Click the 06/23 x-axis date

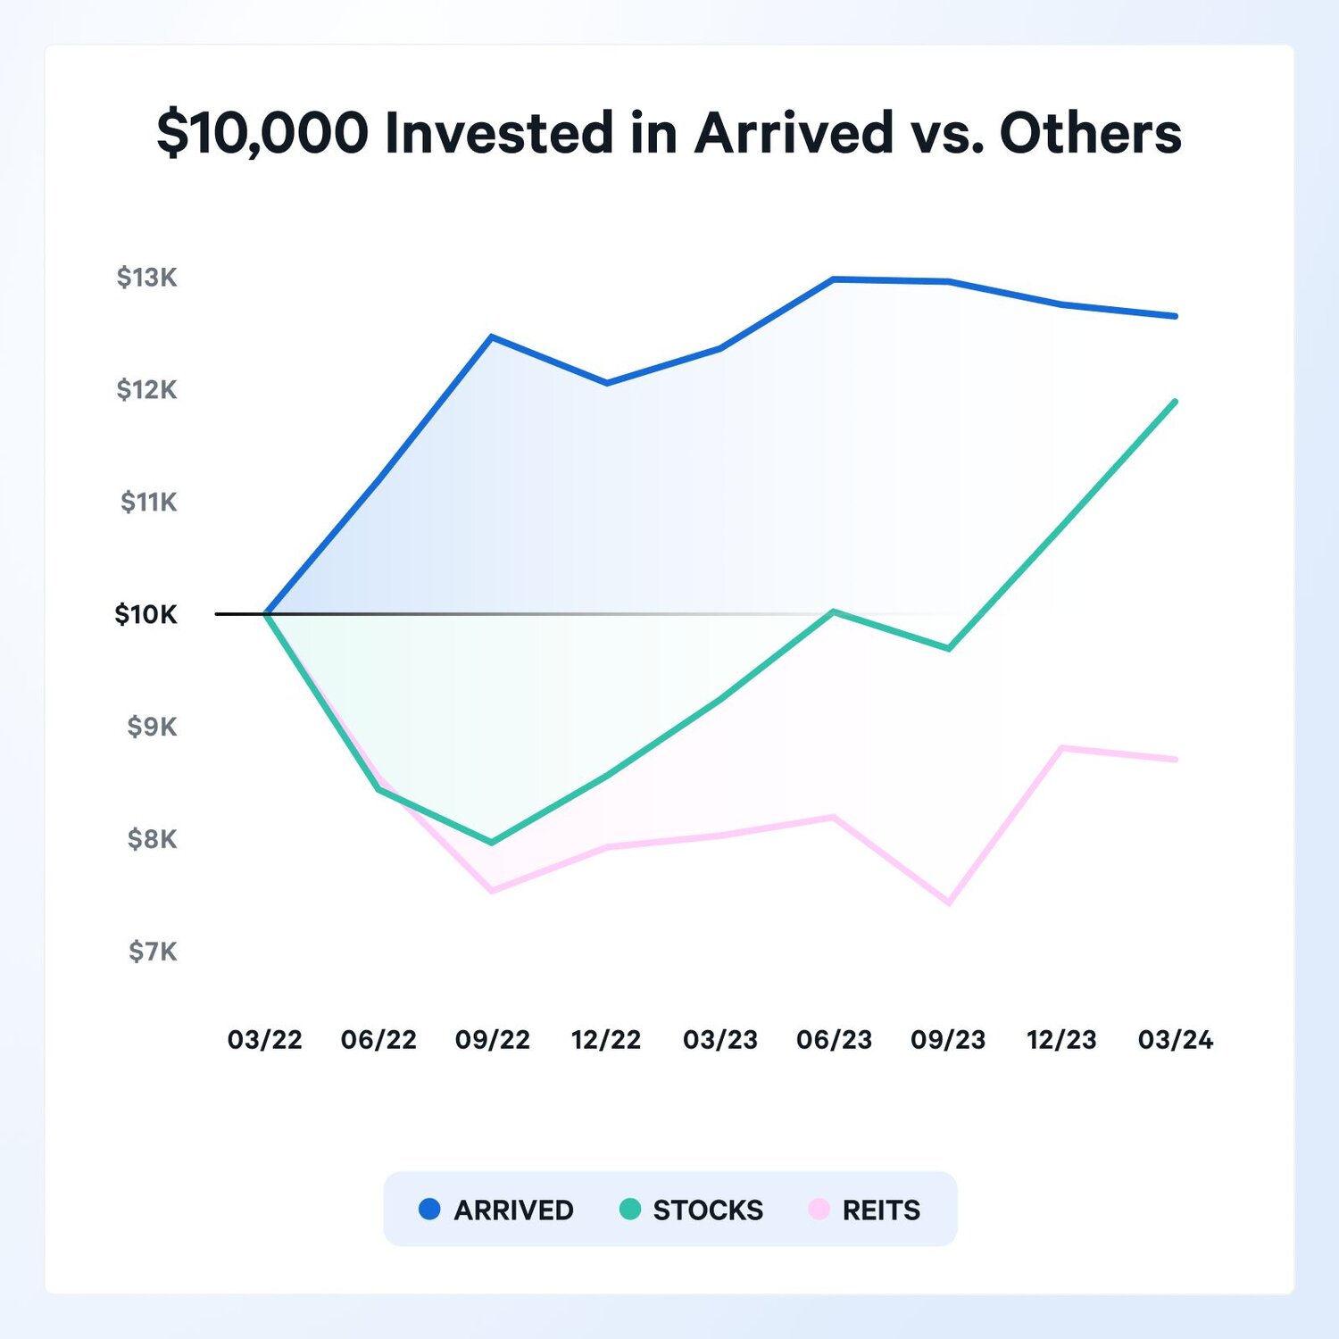click(x=834, y=1039)
